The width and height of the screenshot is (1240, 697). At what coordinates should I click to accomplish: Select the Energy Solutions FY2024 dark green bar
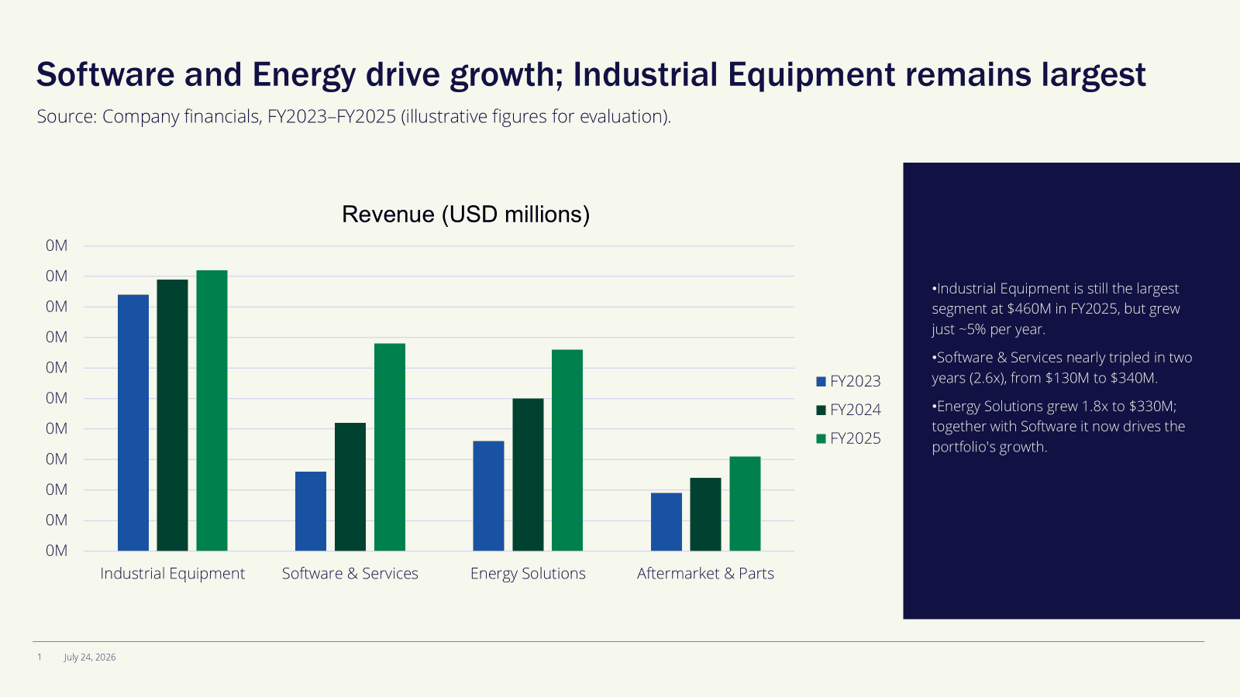click(x=528, y=475)
